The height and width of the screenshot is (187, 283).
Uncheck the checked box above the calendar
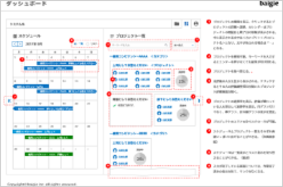coord(76,44)
